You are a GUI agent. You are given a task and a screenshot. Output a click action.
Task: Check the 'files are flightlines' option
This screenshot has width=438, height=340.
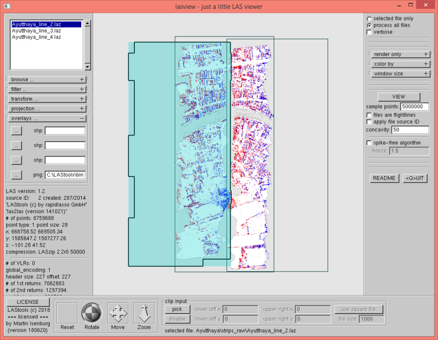[369, 115]
